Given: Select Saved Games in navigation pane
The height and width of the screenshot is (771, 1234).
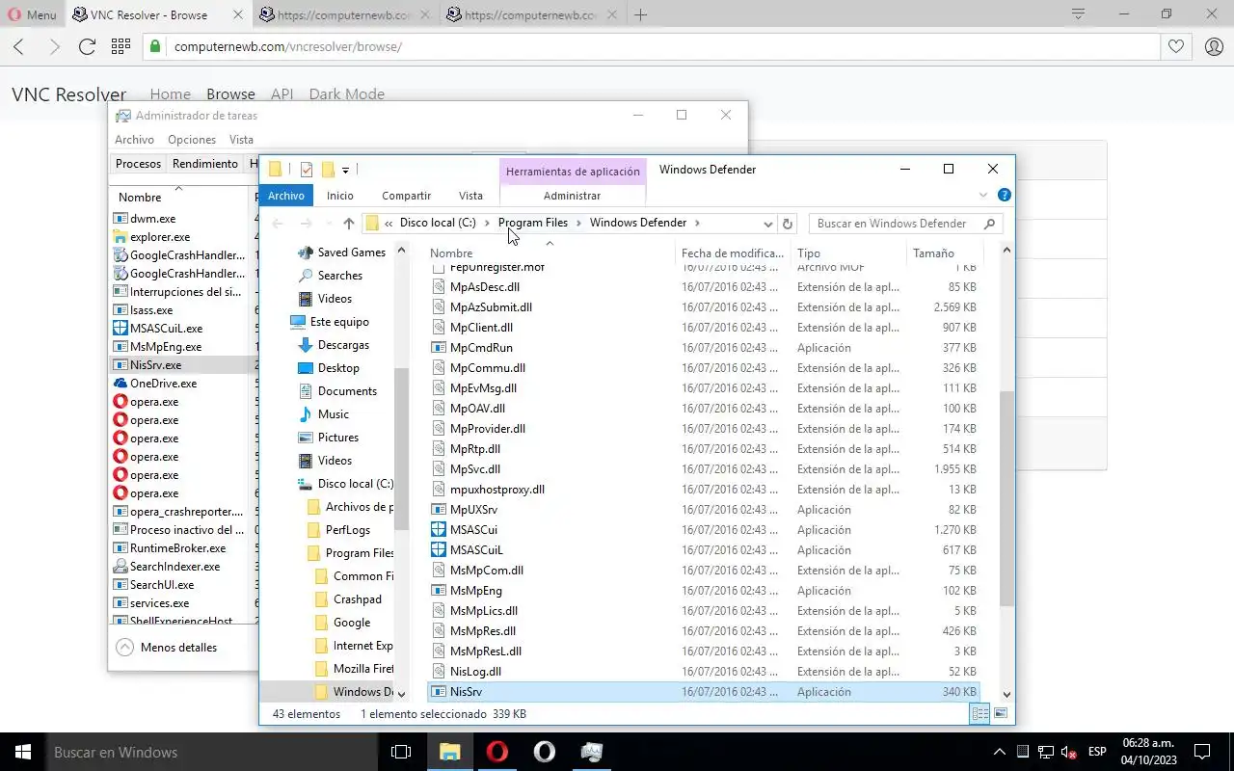Looking at the screenshot, I should [351, 253].
